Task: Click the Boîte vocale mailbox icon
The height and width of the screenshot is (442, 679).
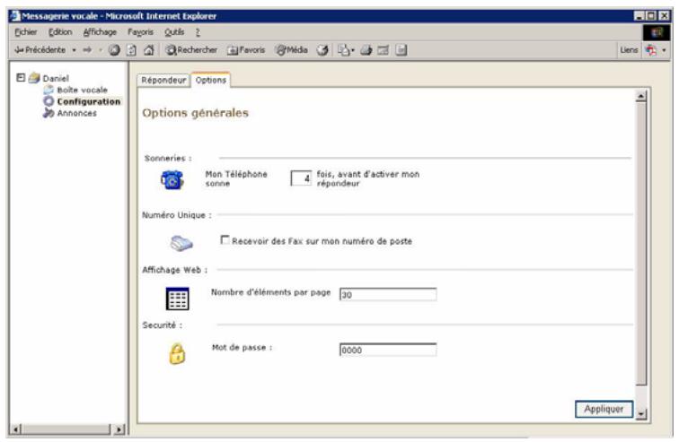Action: 48,90
